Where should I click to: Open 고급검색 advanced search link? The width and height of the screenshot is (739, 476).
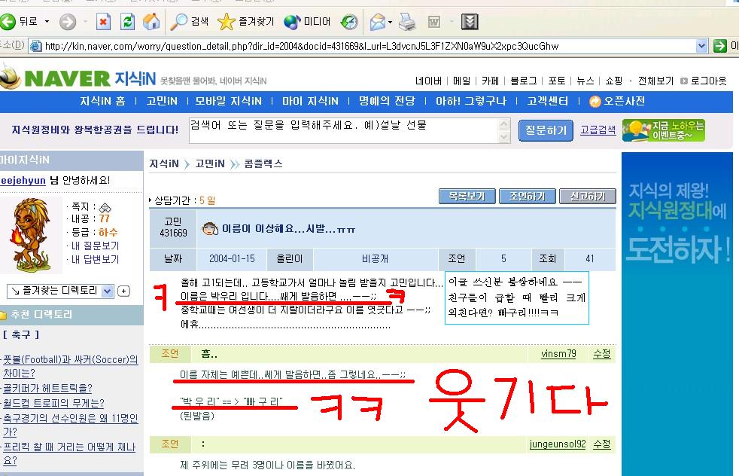pyautogui.click(x=598, y=130)
